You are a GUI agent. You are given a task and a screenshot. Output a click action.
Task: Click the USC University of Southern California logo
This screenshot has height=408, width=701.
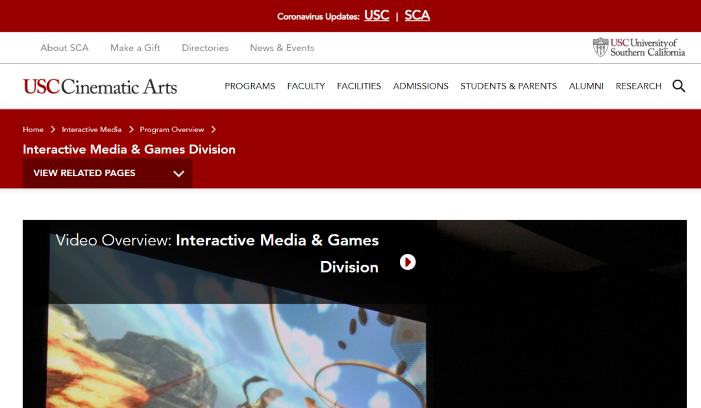[639, 47]
